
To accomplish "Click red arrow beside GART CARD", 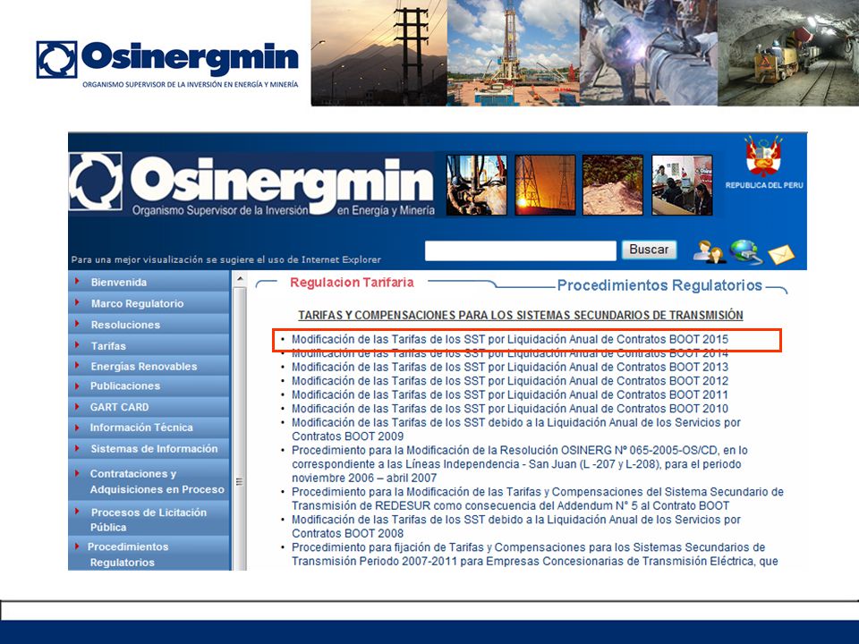I will tap(77, 406).
